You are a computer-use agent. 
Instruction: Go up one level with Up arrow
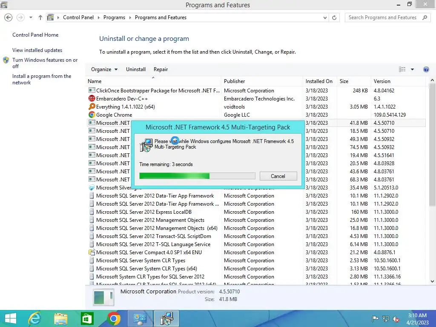[40, 17]
